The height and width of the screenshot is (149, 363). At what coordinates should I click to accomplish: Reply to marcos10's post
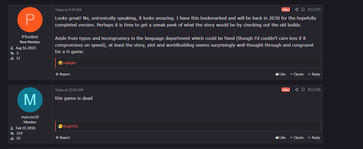pos(314,137)
